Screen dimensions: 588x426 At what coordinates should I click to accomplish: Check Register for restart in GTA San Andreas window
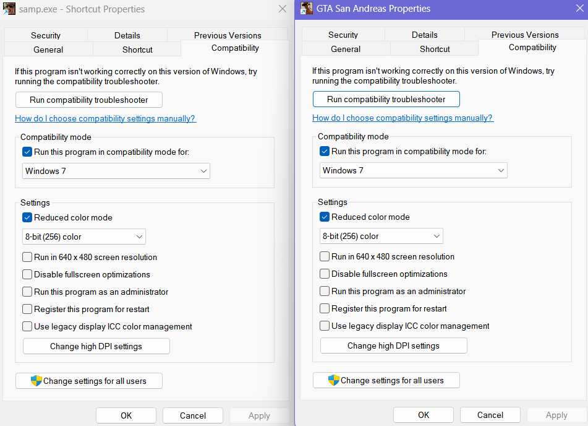coord(325,308)
